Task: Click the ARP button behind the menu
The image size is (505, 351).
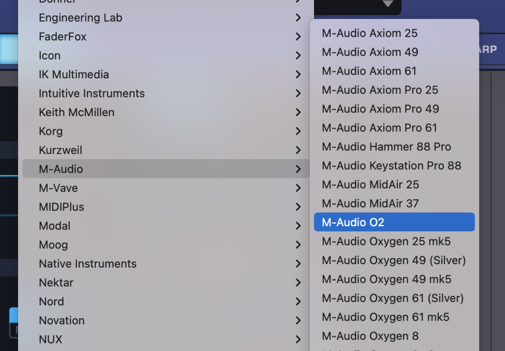Action: pos(488,49)
